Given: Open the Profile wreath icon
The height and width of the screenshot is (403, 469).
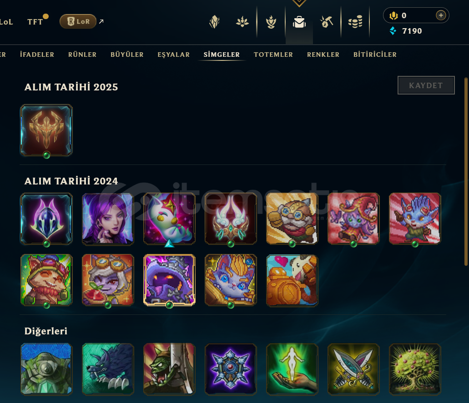Looking at the screenshot, I should 271,22.
